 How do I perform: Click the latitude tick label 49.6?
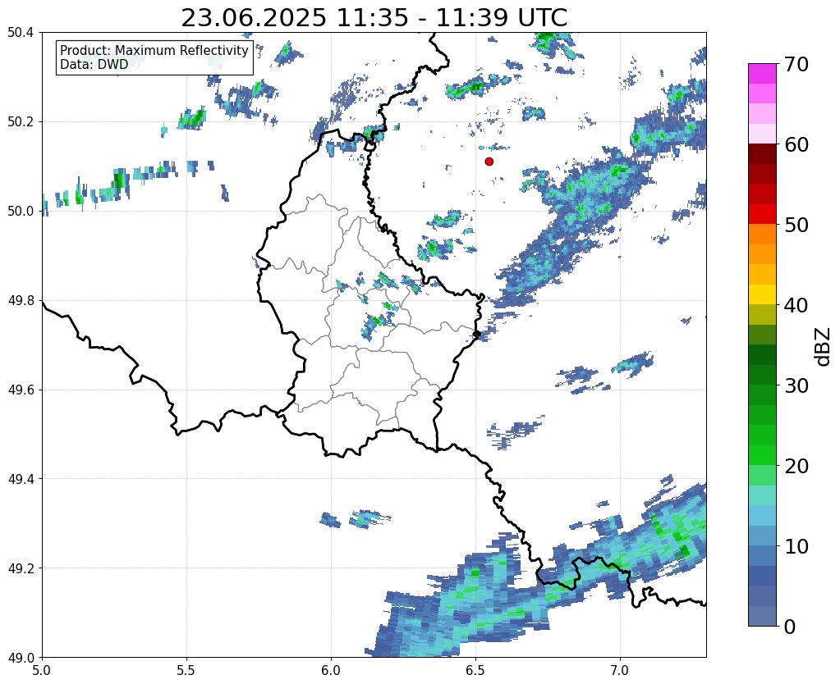[x=21, y=390]
